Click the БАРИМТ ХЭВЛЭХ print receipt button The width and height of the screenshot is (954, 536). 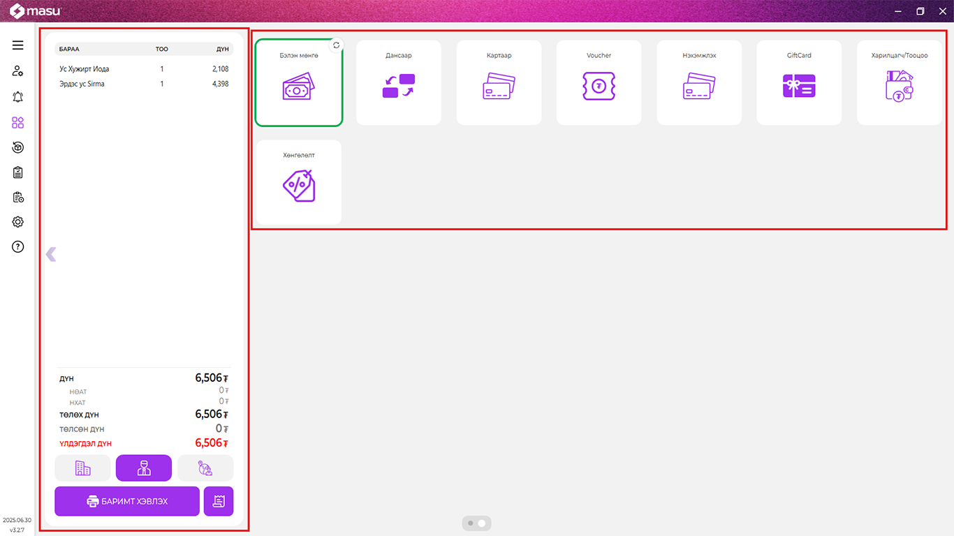pyautogui.click(x=127, y=501)
